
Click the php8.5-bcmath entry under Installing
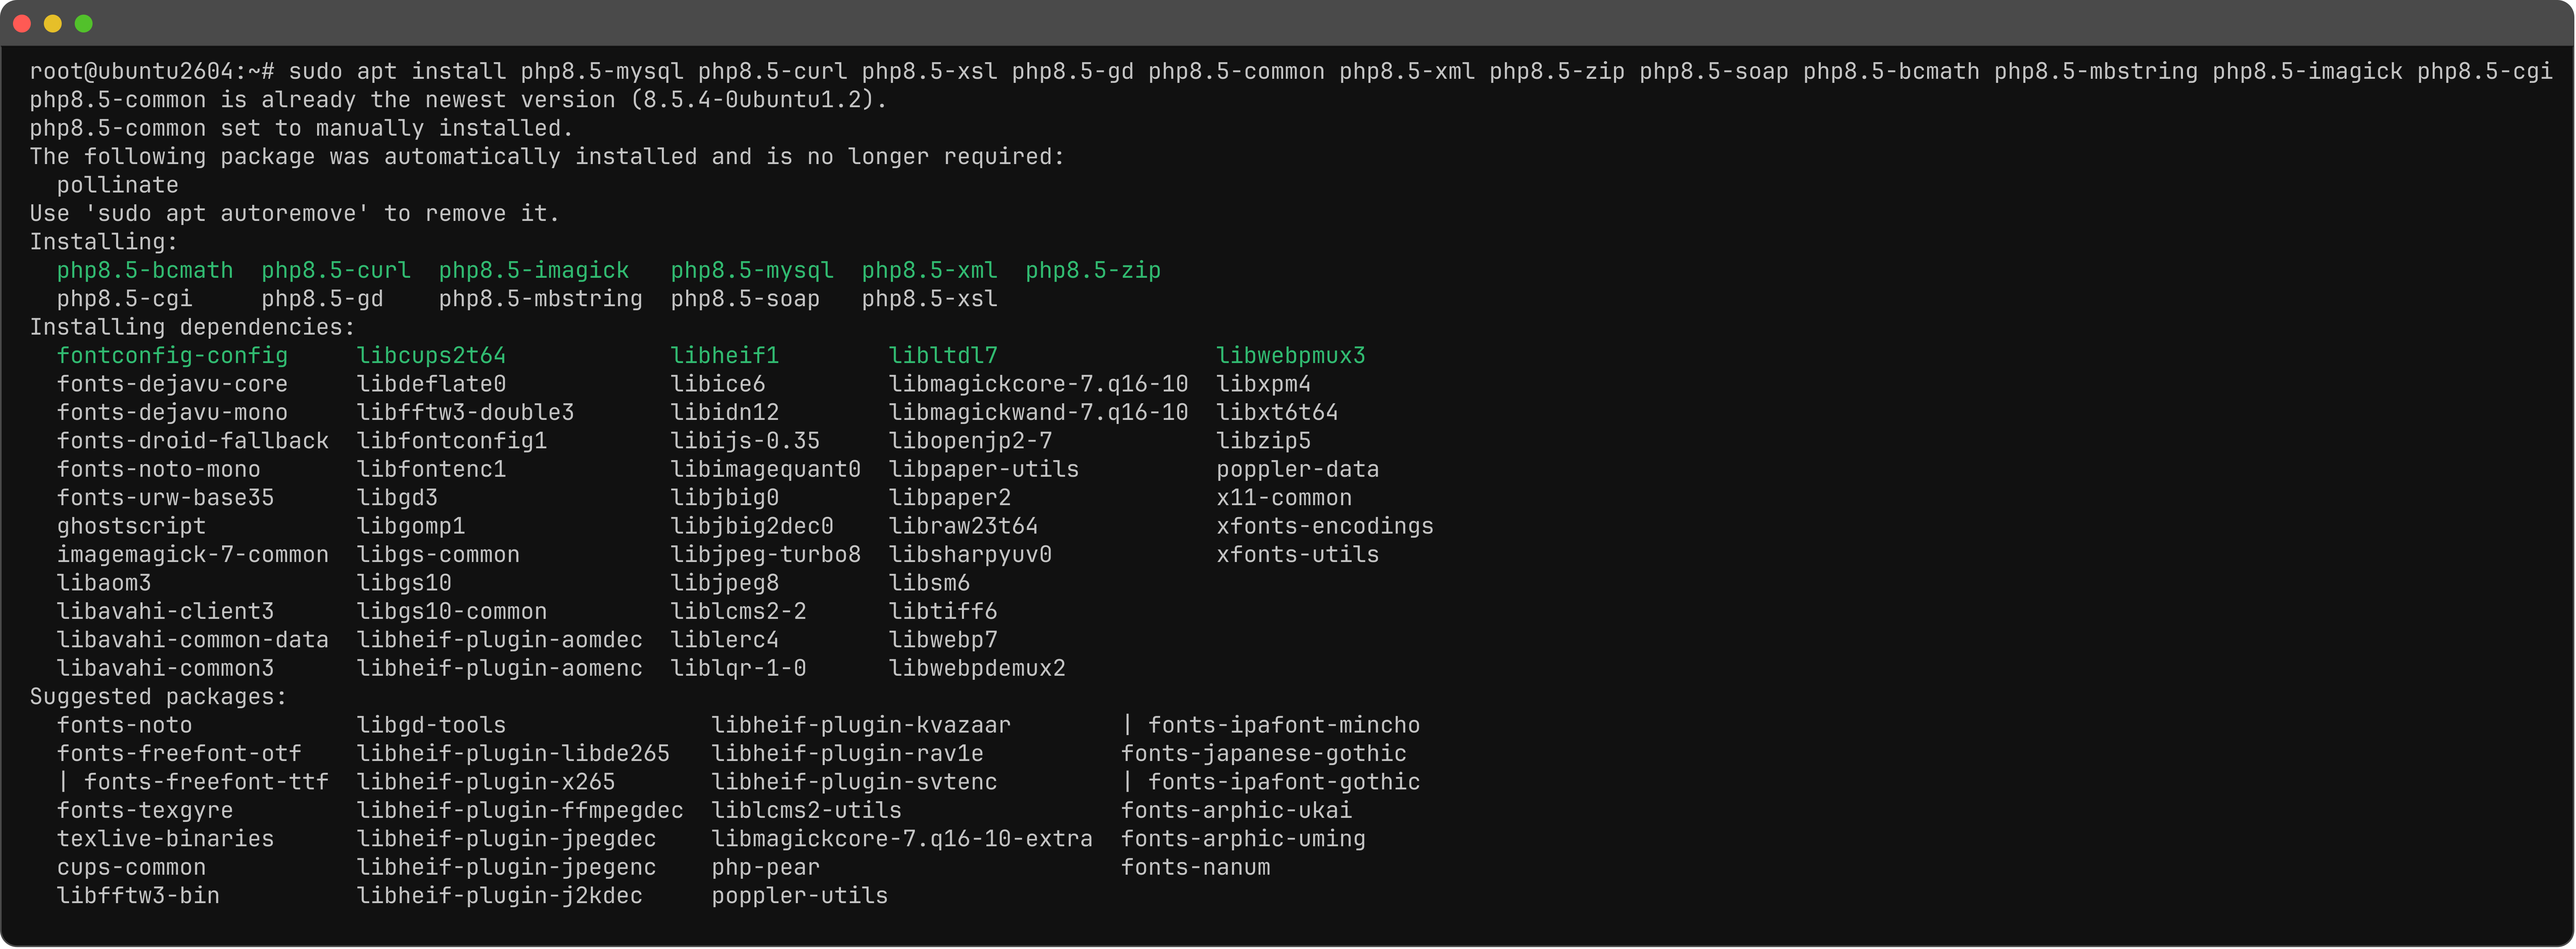145,271
